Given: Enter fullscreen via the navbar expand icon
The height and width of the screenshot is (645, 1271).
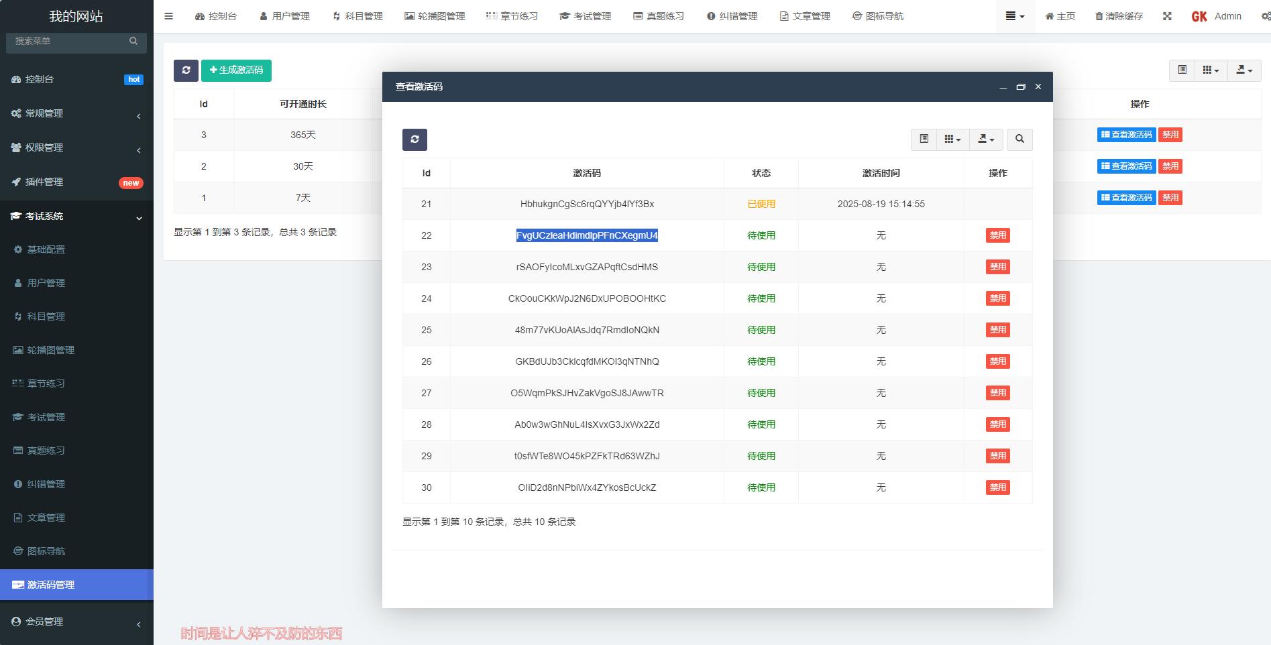Looking at the screenshot, I should [1167, 15].
